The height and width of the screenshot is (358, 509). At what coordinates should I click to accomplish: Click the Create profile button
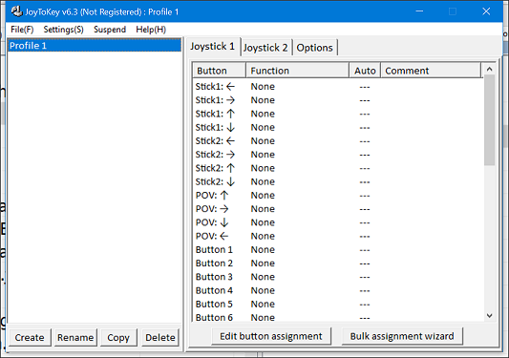[x=30, y=338]
